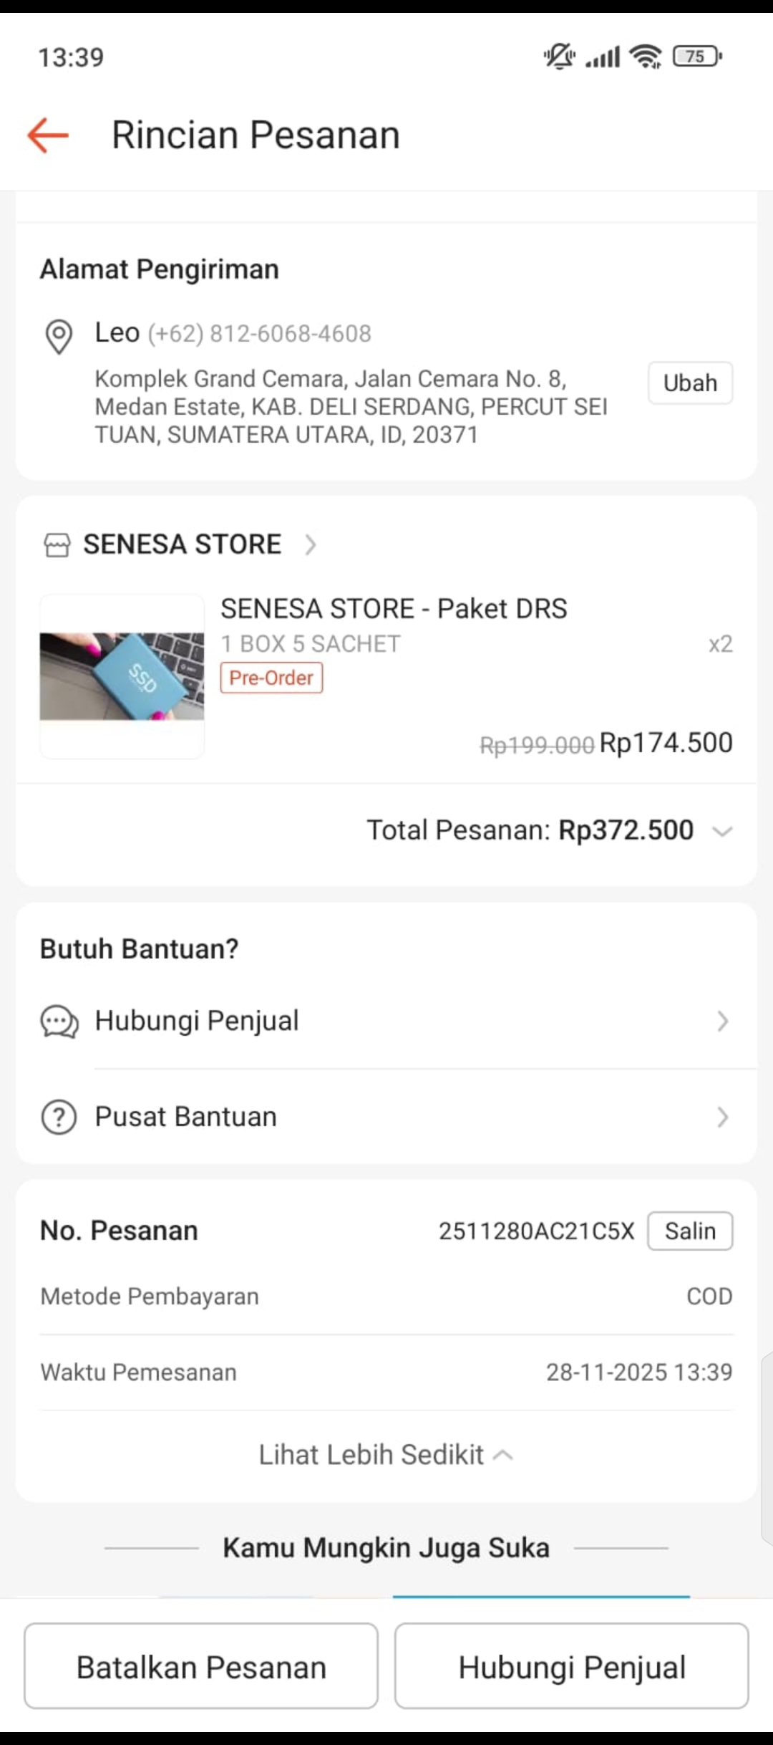The height and width of the screenshot is (1745, 773).
Task: Copy the order number with Salin
Action: (690, 1231)
